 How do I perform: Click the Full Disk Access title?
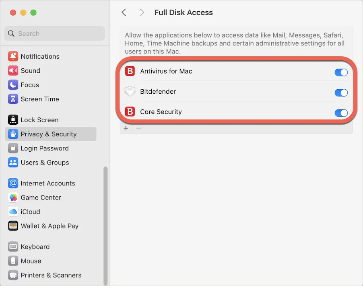pyautogui.click(x=184, y=12)
